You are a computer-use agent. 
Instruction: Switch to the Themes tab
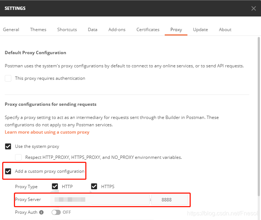coord(38,30)
